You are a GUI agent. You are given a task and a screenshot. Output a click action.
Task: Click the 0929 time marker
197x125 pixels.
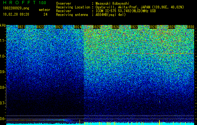172,27
